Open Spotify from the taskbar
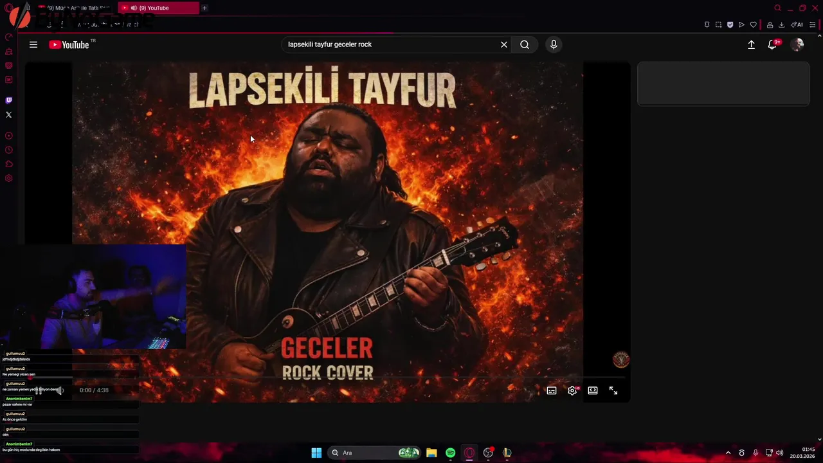Image resolution: width=823 pixels, height=463 pixels. point(450,453)
